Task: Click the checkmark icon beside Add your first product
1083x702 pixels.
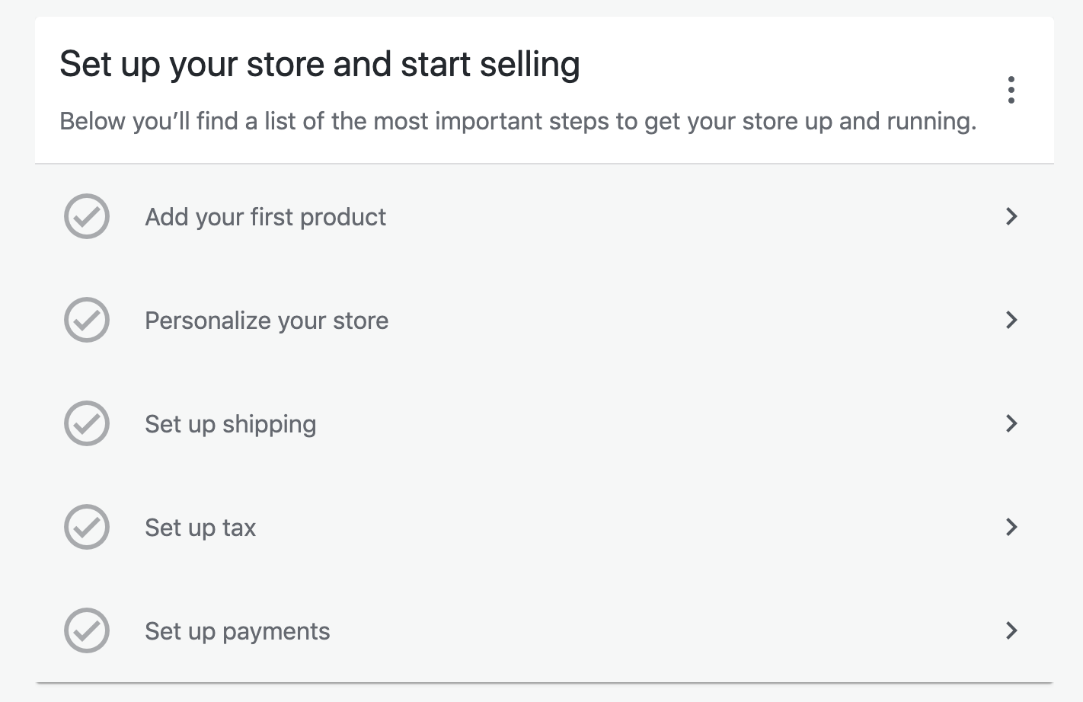Action: [87, 216]
